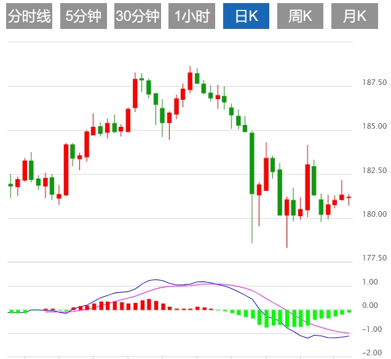Click the 177.50 price axis label

374,257
